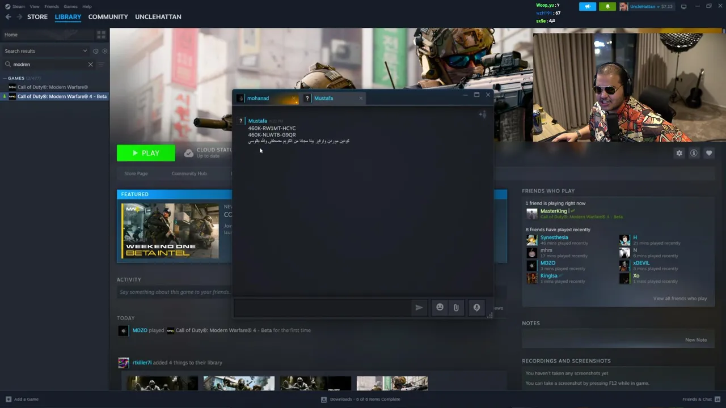Focus the library search field
This screenshot has height=408, width=726.
50,65
